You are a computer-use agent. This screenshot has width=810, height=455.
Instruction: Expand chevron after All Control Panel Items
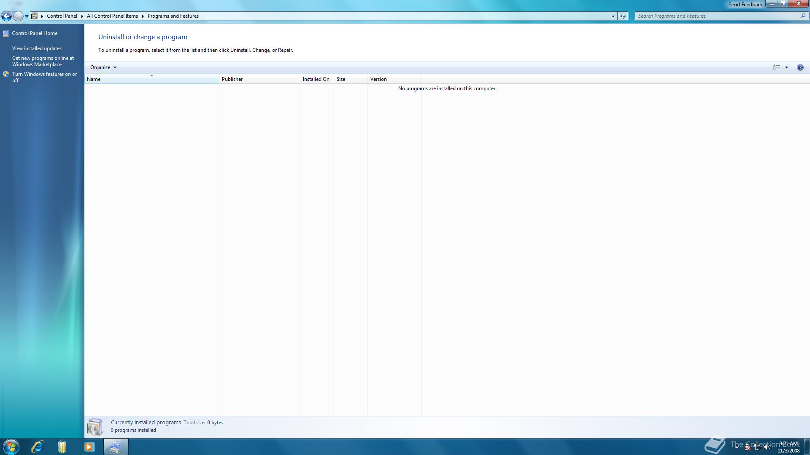[x=143, y=16]
